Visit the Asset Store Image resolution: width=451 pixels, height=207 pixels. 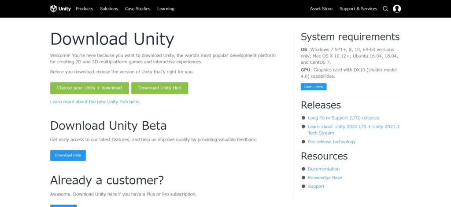321,9
